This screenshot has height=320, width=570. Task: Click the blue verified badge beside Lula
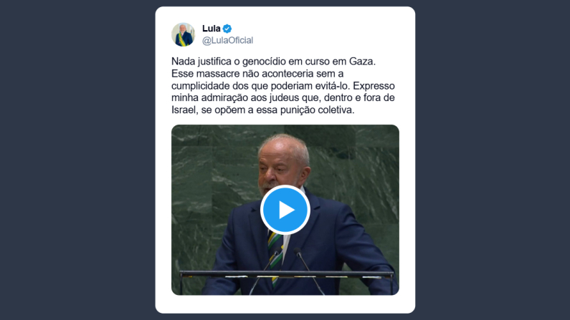pos(227,29)
